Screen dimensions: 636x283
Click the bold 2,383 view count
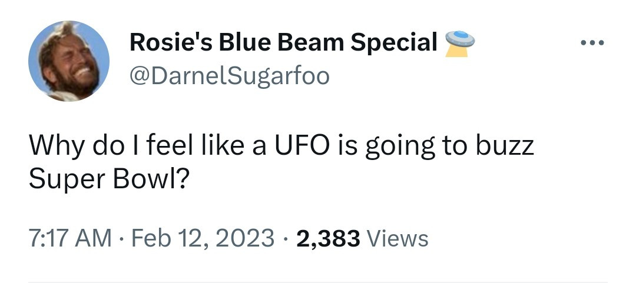coord(328,238)
